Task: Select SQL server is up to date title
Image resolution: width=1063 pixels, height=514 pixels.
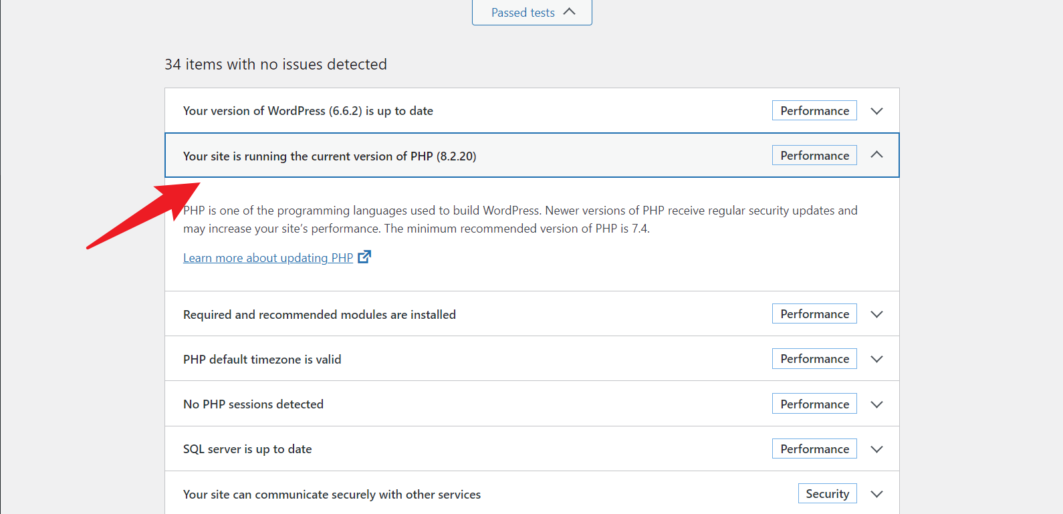Action: pos(247,449)
